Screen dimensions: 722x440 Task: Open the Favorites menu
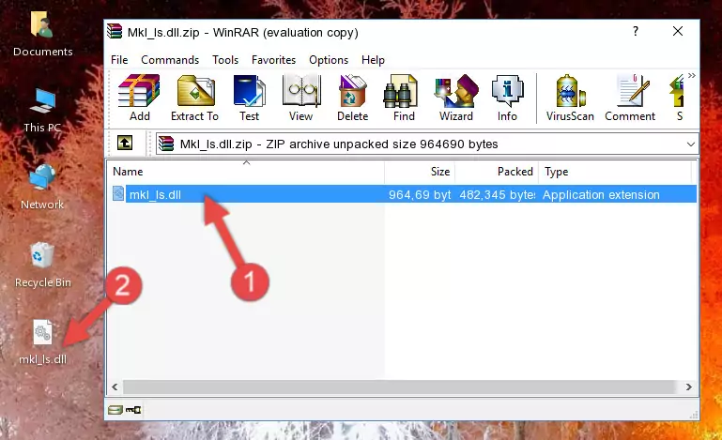[x=273, y=60]
